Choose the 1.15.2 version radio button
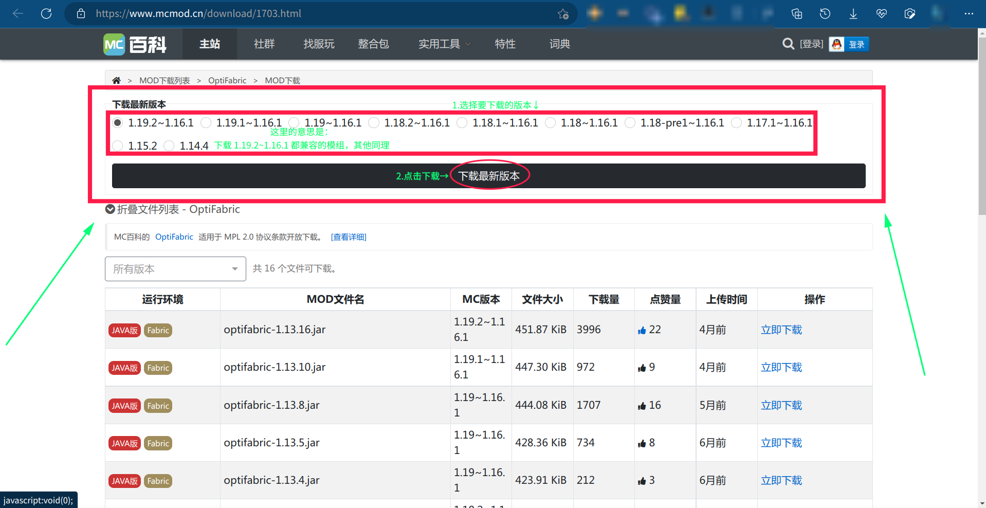Viewport: 986px width, 508px height. 118,146
